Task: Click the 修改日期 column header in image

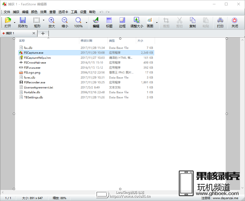Action: 86,41
